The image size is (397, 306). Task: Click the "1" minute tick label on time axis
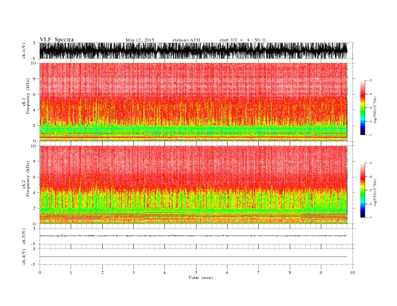tap(71, 272)
